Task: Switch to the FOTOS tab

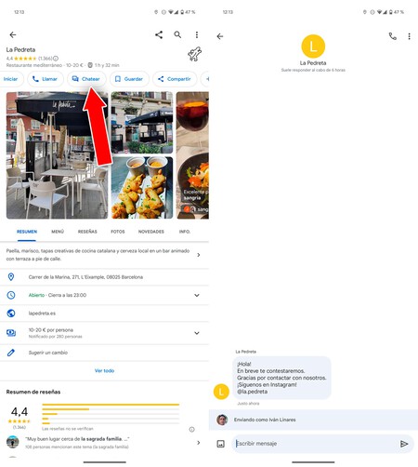Action: (118, 232)
